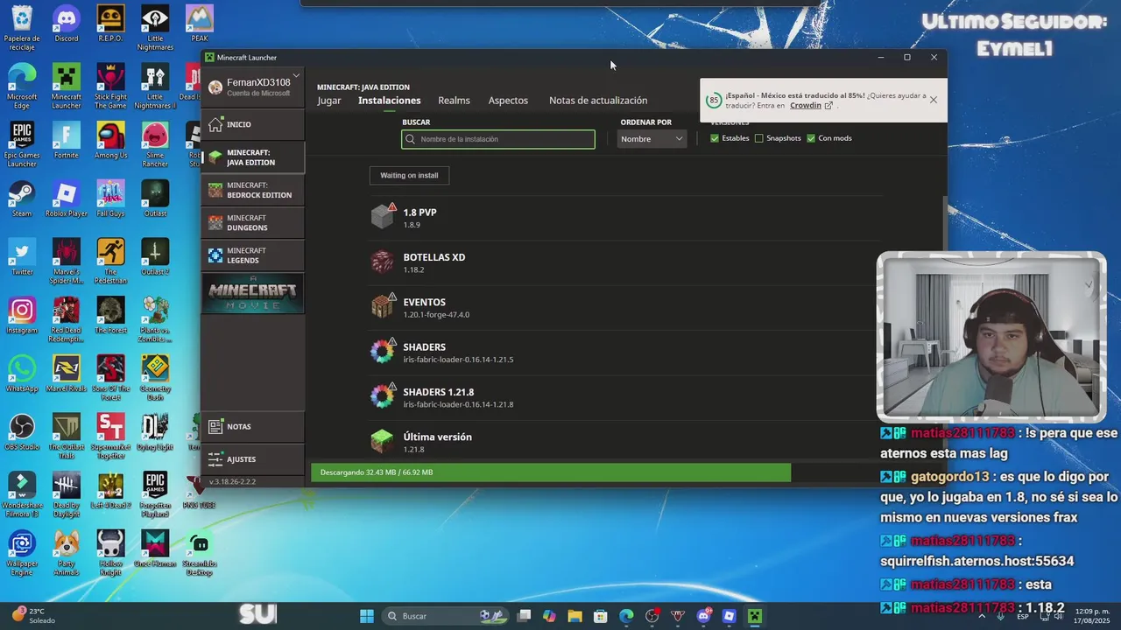Click the 1.8 PVP installation block icon
This screenshot has width=1121, height=630.
click(x=383, y=216)
